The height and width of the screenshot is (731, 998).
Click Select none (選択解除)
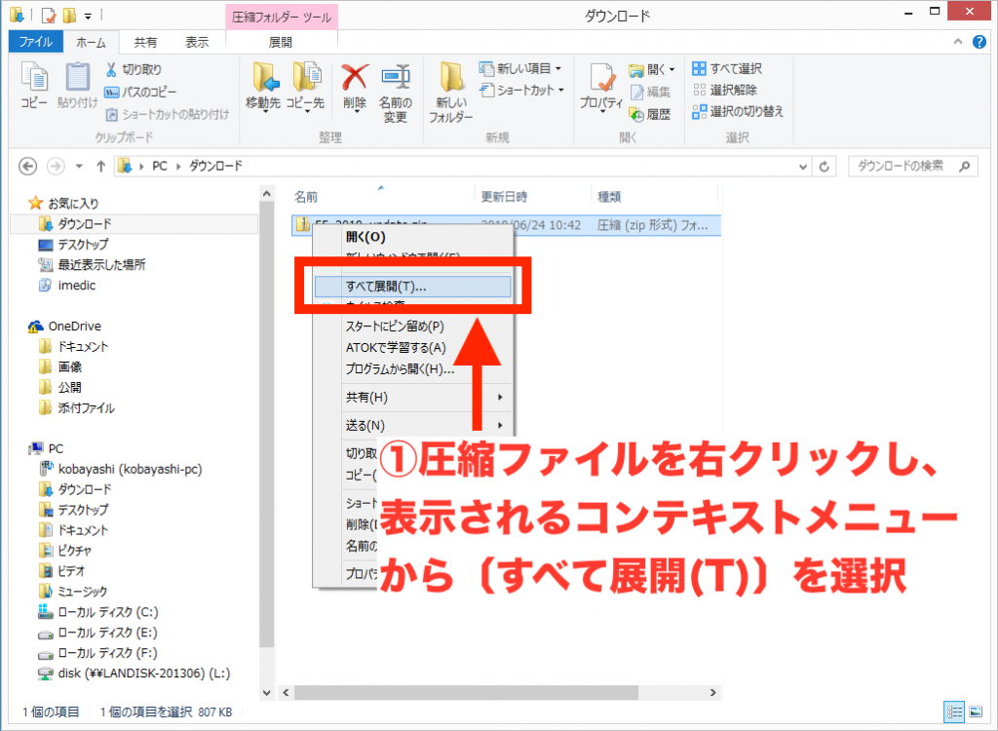coord(725,90)
